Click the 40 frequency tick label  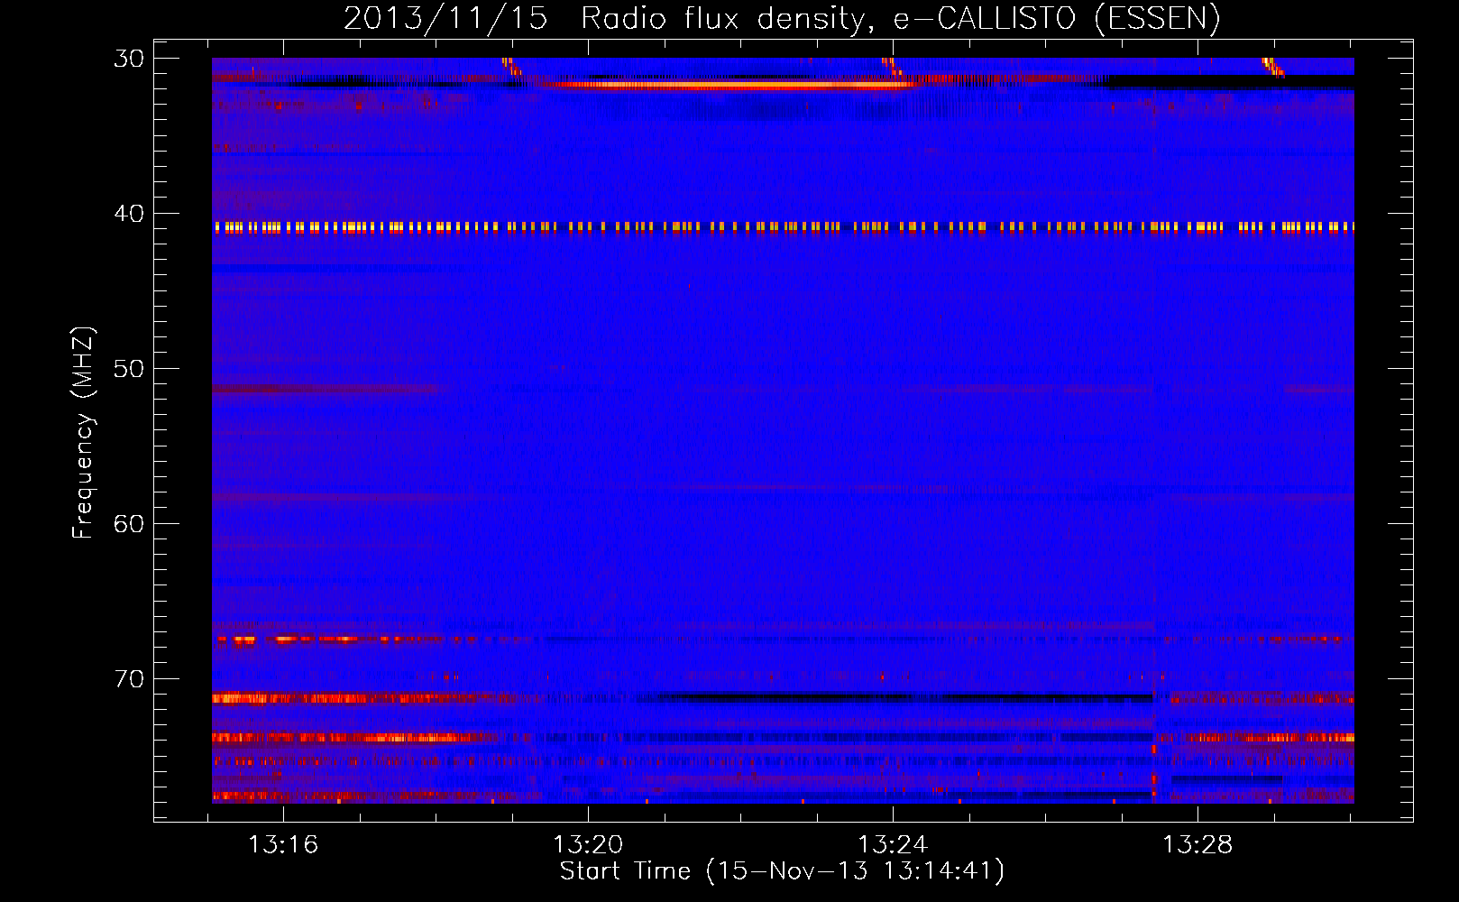tap(129, 214)
